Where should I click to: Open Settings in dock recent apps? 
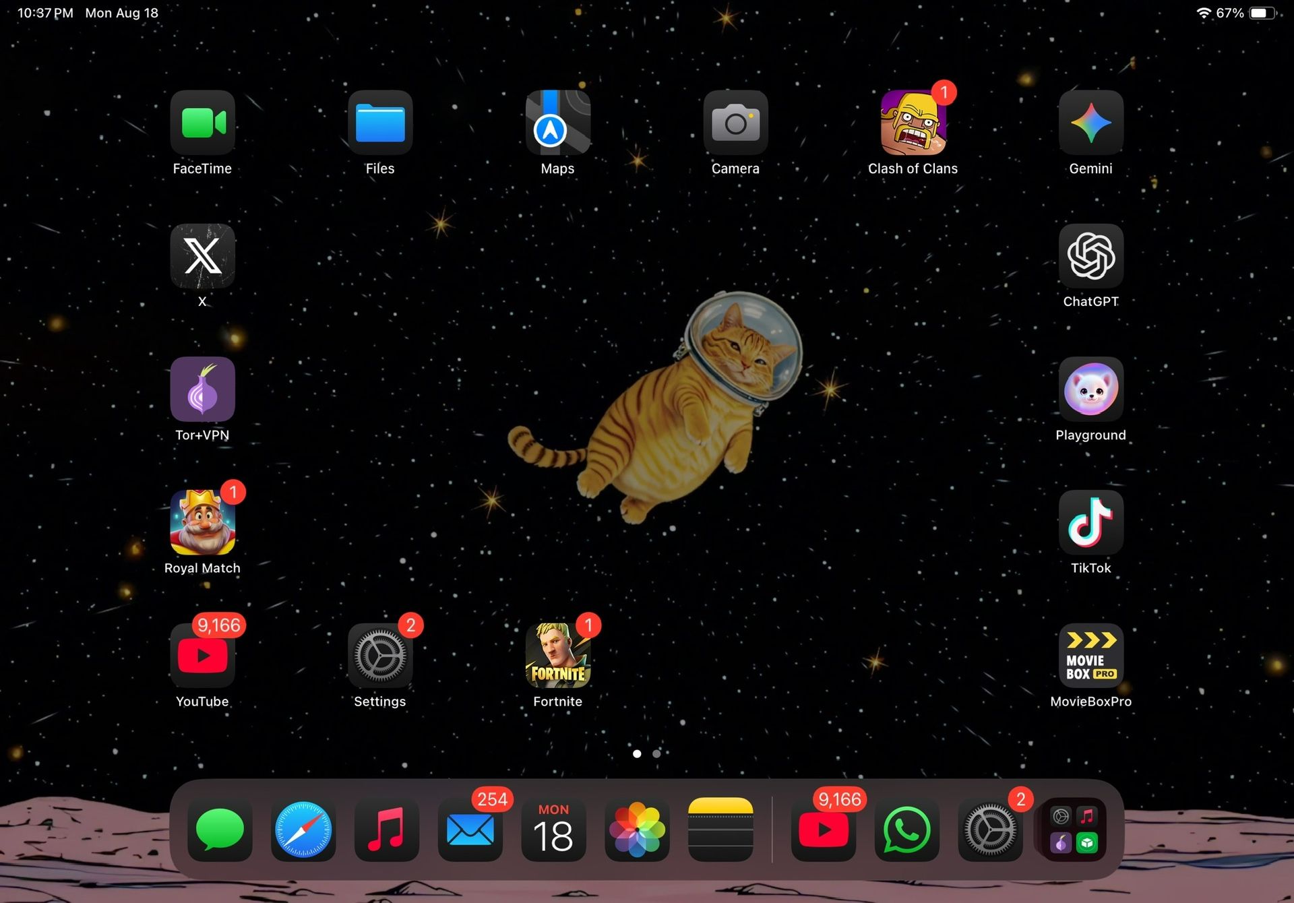[990, 830]
